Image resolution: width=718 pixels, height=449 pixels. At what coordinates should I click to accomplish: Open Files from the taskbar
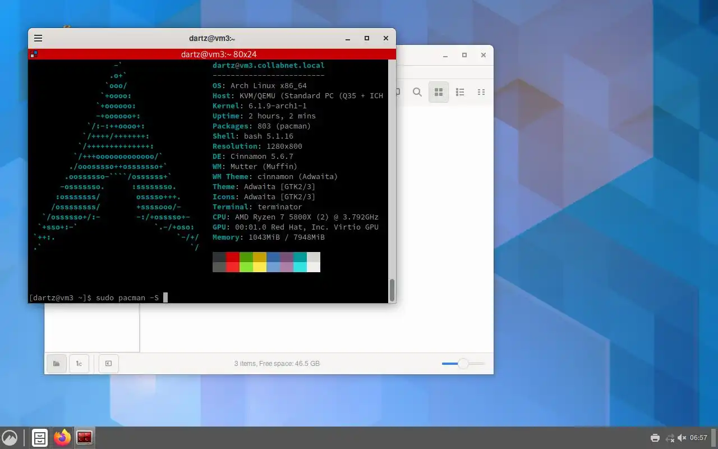(x=40, y=438)
